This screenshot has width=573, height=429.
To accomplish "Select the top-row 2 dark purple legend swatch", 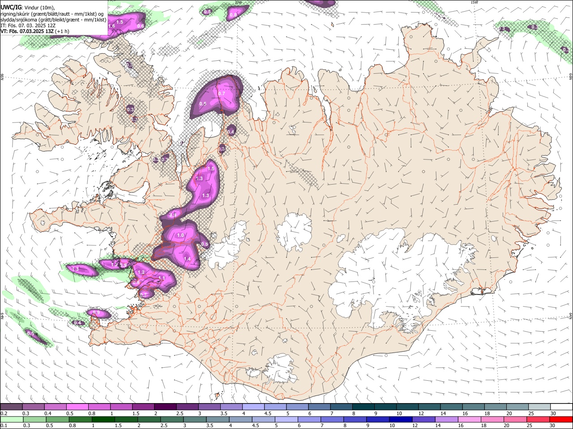I will point(165,407).
